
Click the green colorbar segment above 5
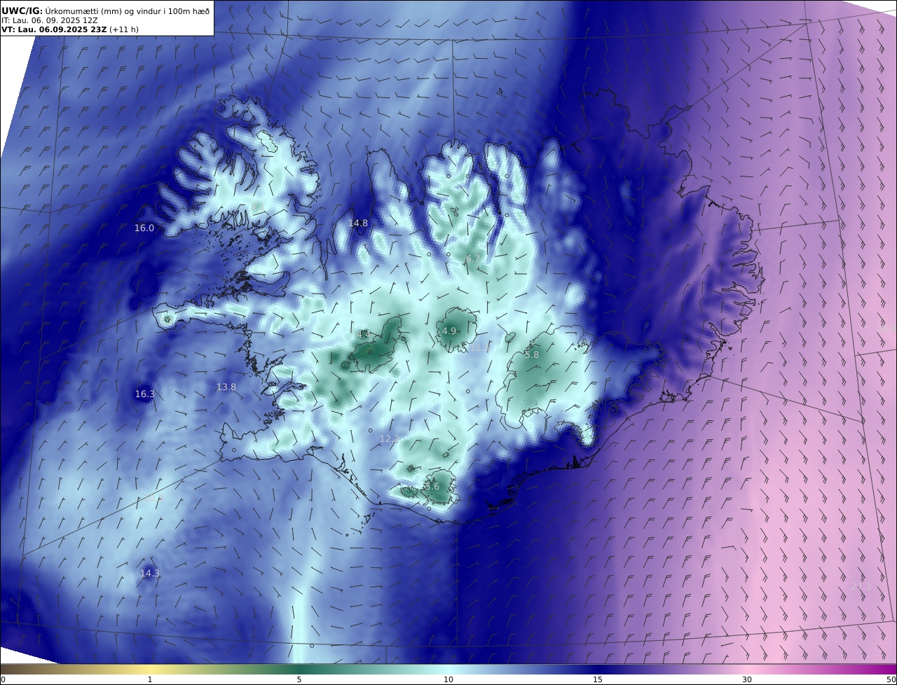click(299, 669)
